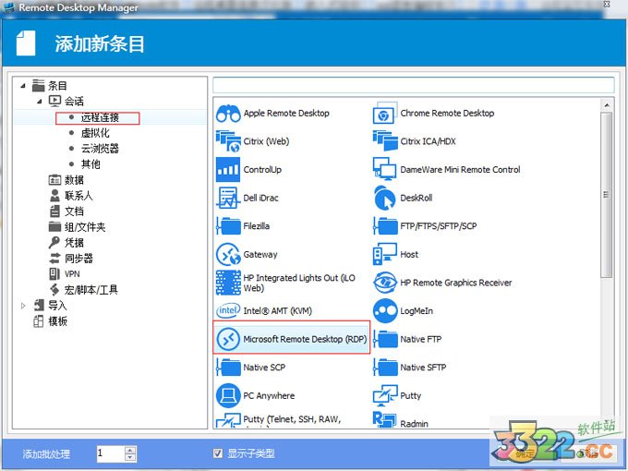Viewport: 628px width, 471px height.
Task: Select the Intel AMT (KVM) icon
Action: (228, 310)
